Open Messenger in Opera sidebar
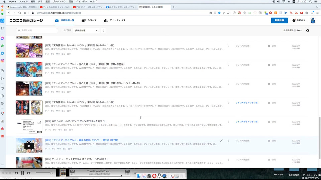 (x=2, y=38)
